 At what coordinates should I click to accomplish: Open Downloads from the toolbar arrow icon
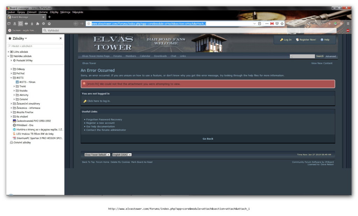click(32, 24)
